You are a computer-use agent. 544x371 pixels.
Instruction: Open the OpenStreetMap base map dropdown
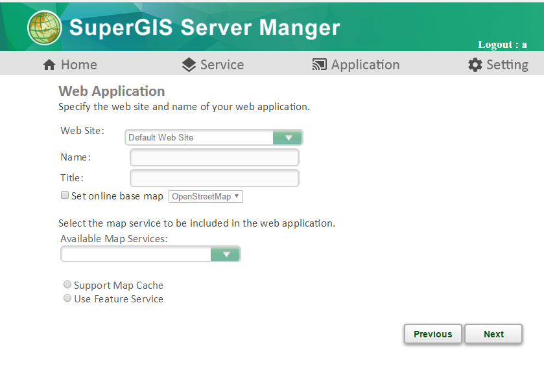[x=206, y=196]
